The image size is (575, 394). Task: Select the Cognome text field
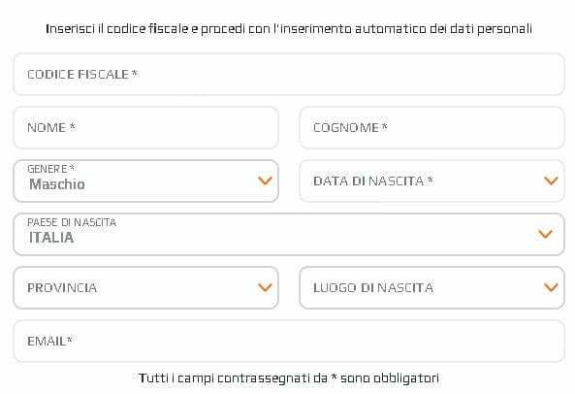431,128
